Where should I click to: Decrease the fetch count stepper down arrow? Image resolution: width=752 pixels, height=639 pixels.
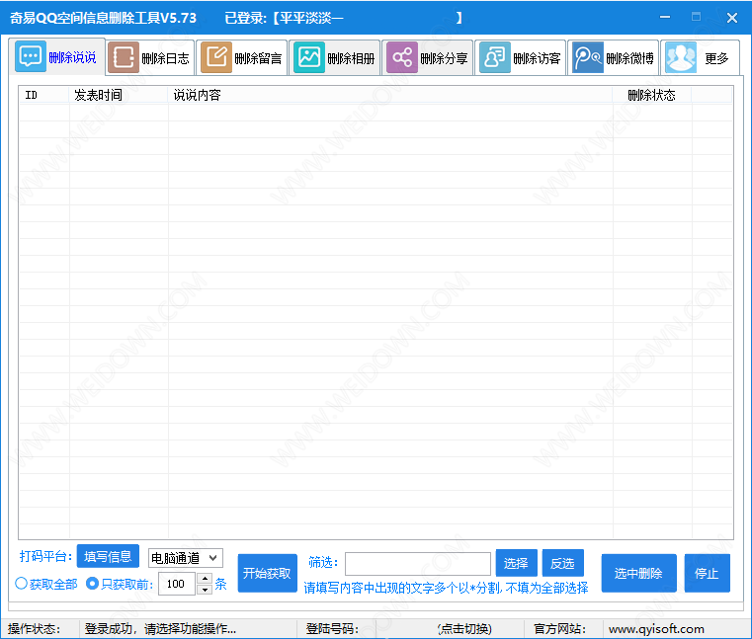pyautogui.click(x=205, y=590)
